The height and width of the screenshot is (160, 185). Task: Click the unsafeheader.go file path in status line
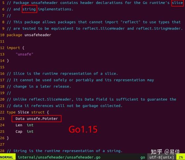[x=59, y=157]
